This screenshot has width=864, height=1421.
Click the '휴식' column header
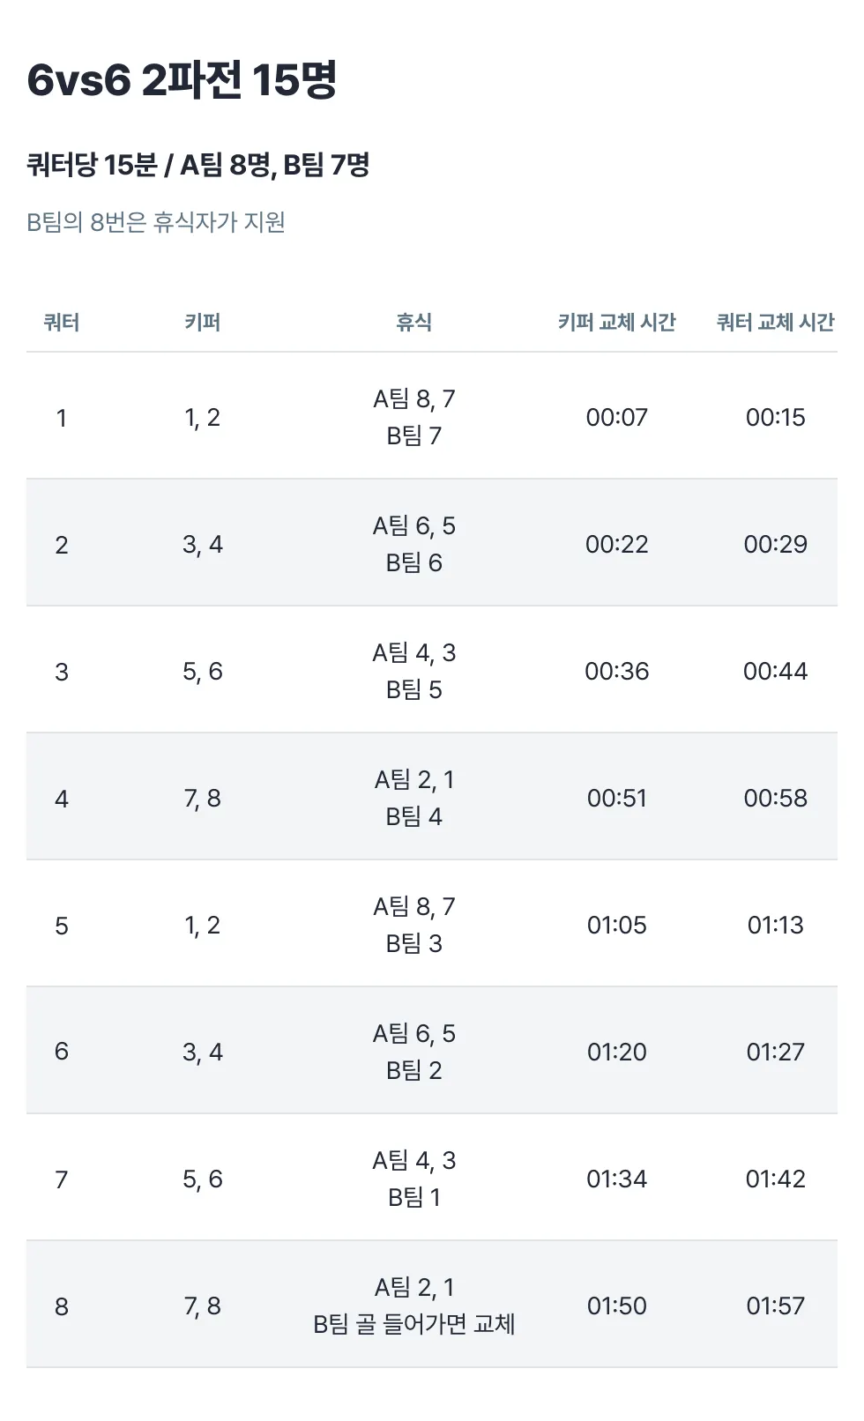coord(413,323)
